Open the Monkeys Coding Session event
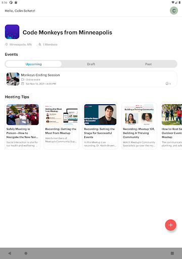182x259 pixels. point(91,79)
